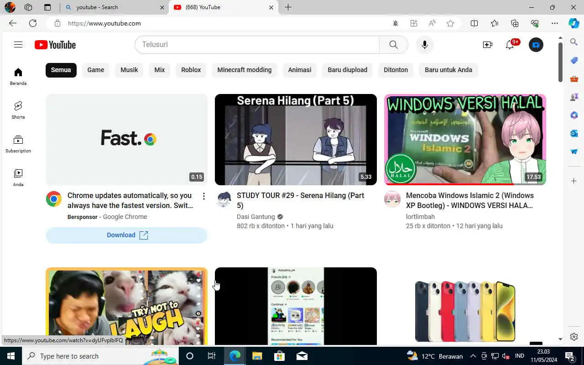Select the Semua filter chip
The width and height of the screenshot is (584, 365).
coord(61,70)
